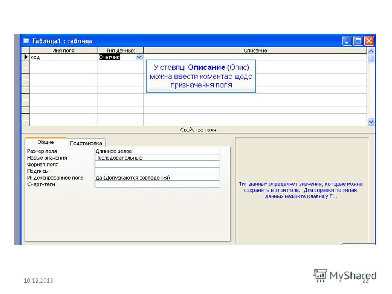
Task: Switch to the Подстановка tab
Action: pyautogui.click(x=86, y=143)
